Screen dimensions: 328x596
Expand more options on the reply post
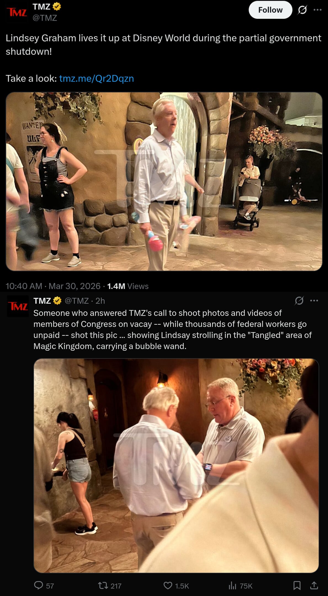pyautogui.click(x=314, y=301)
